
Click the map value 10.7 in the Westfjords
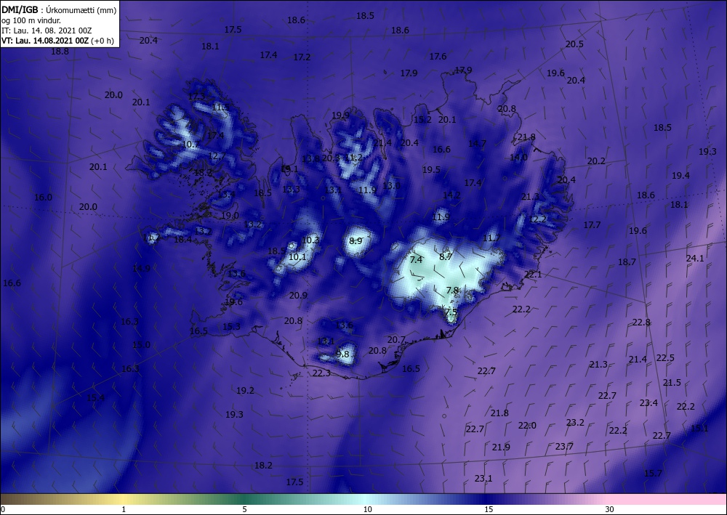(190, 145)
